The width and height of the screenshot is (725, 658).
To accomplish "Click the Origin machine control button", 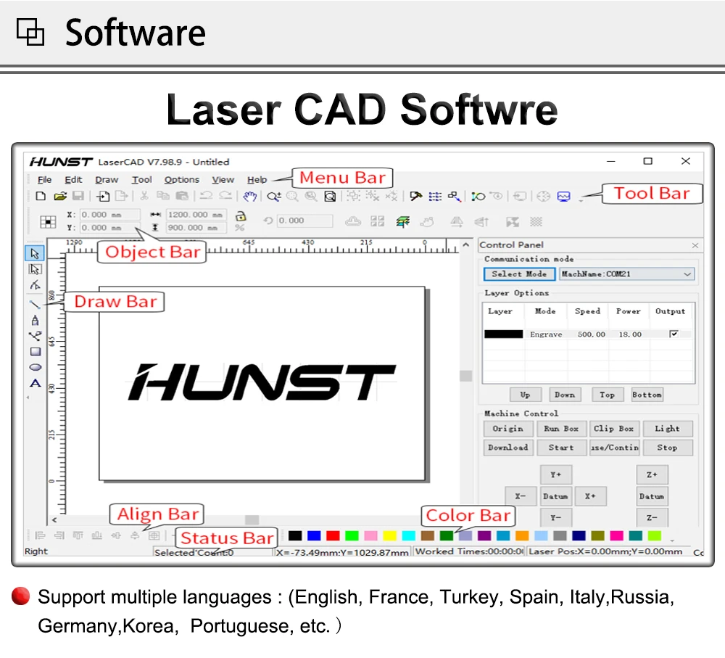I will click(508, 429).
